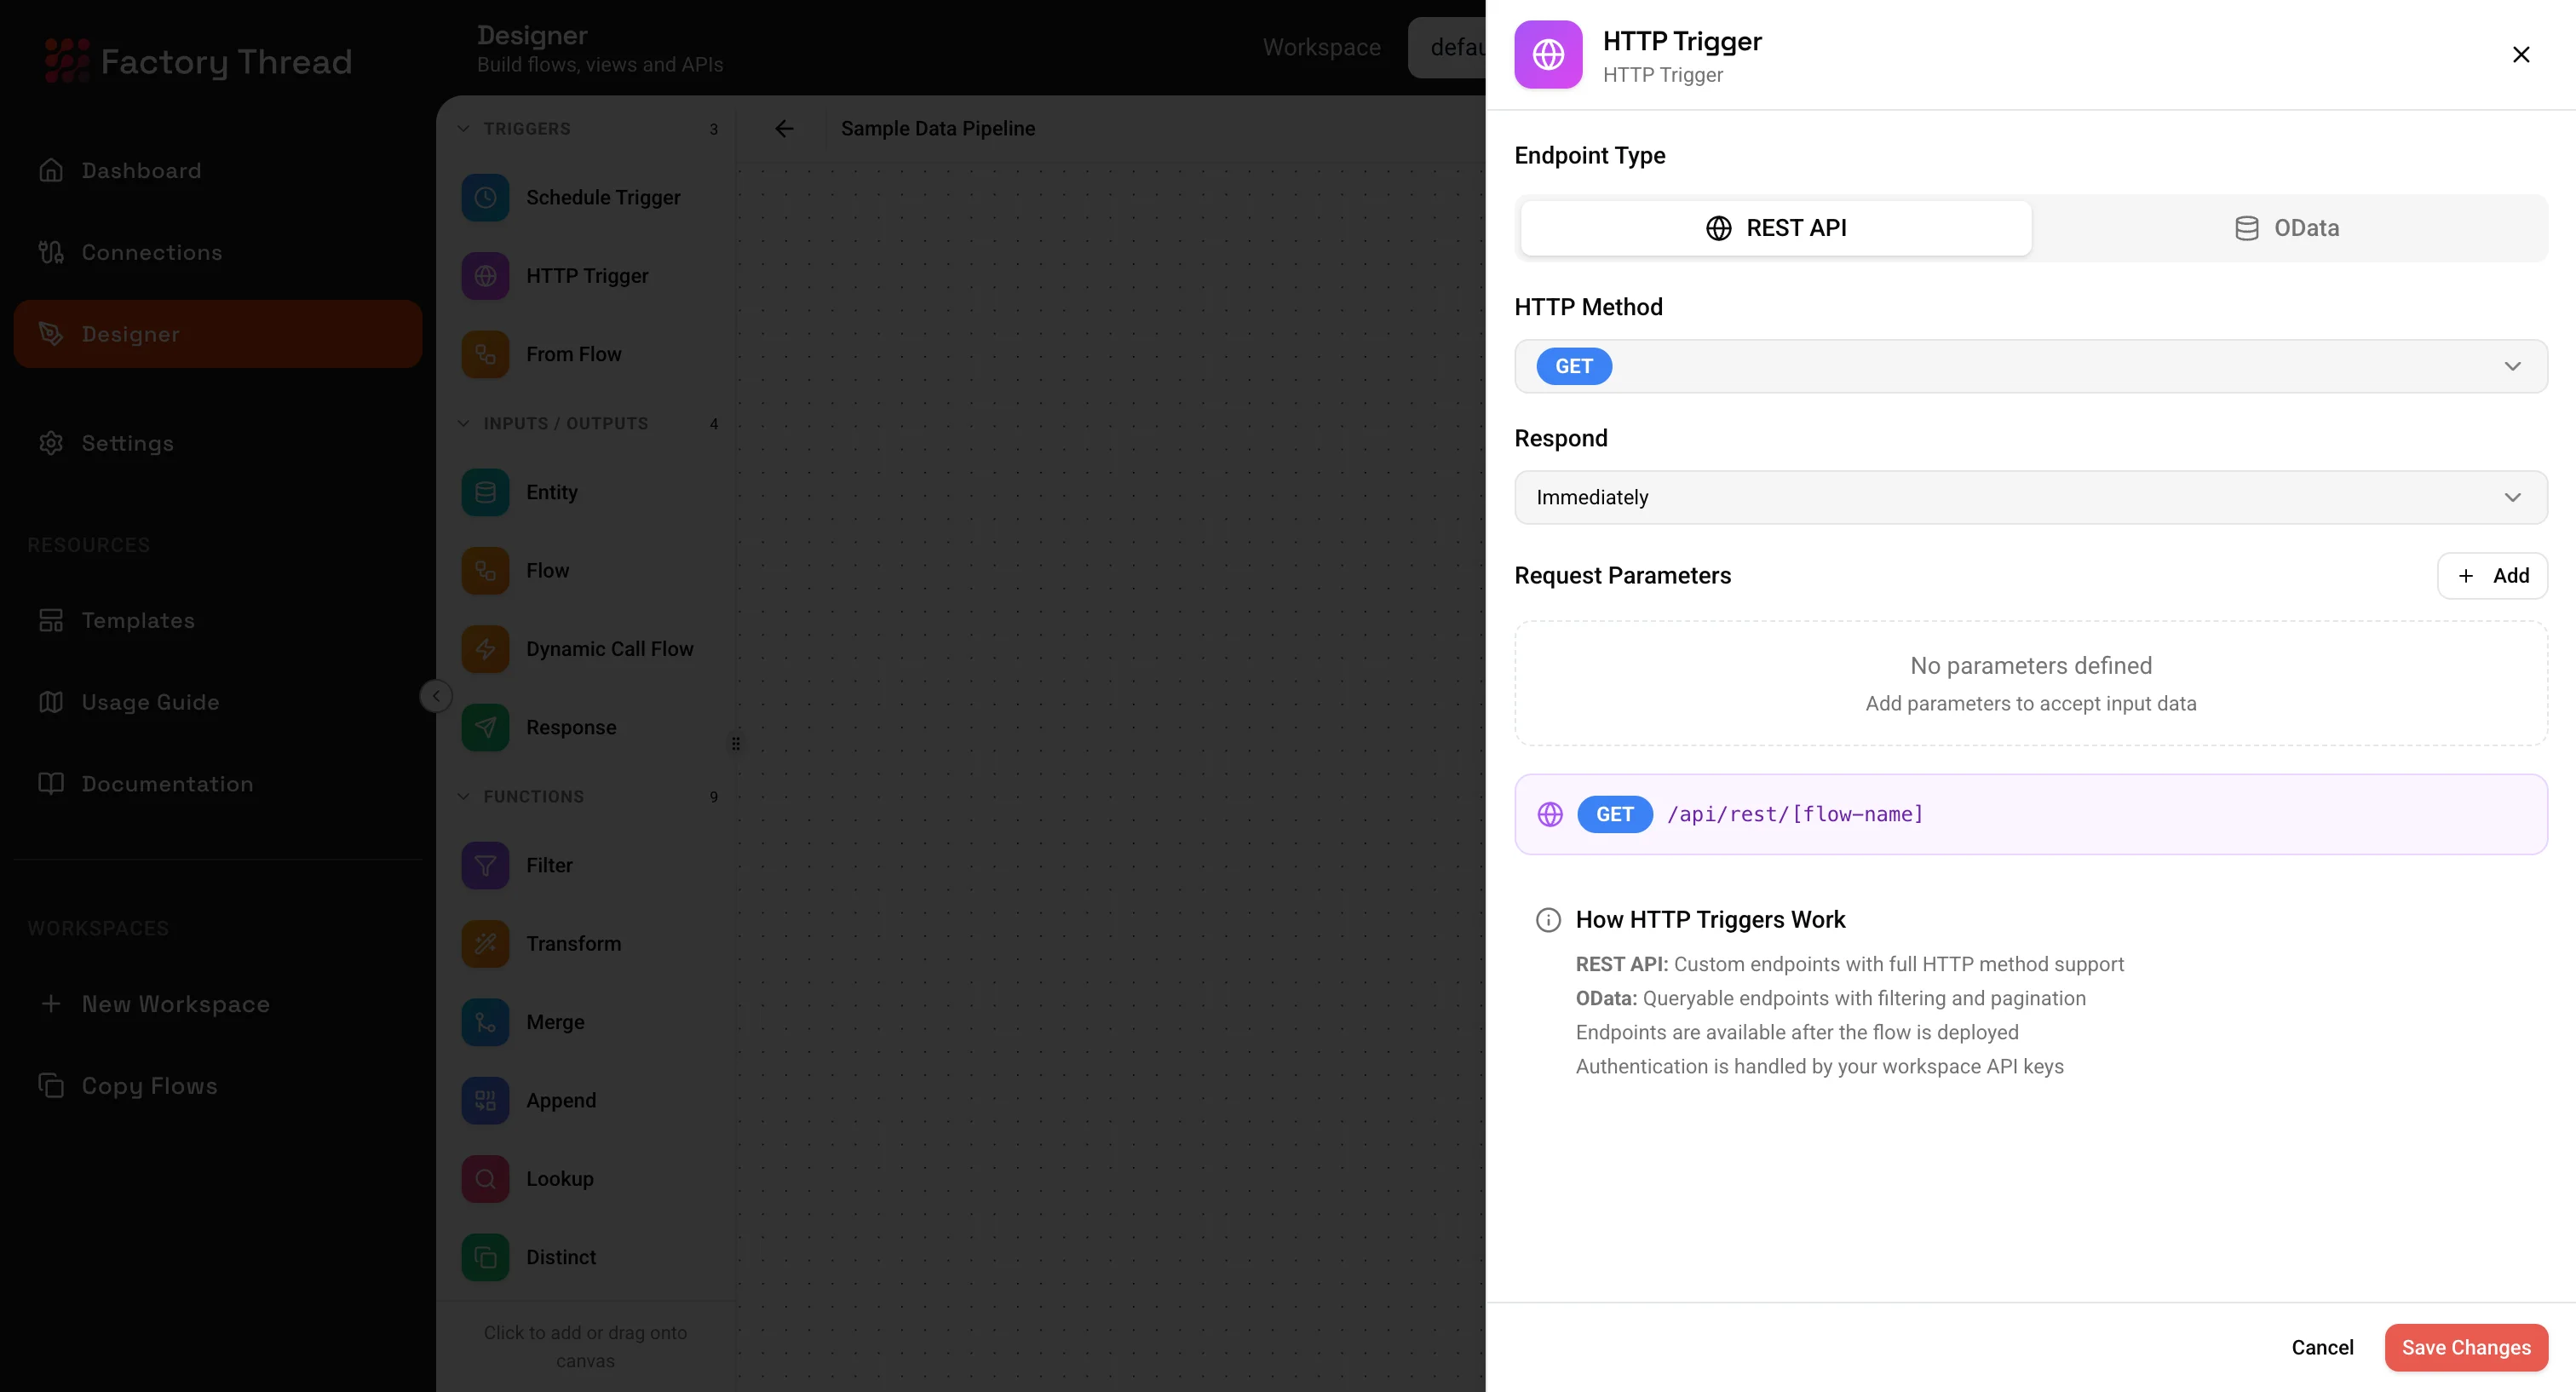Click the Entity database icon

coord(485,492)
